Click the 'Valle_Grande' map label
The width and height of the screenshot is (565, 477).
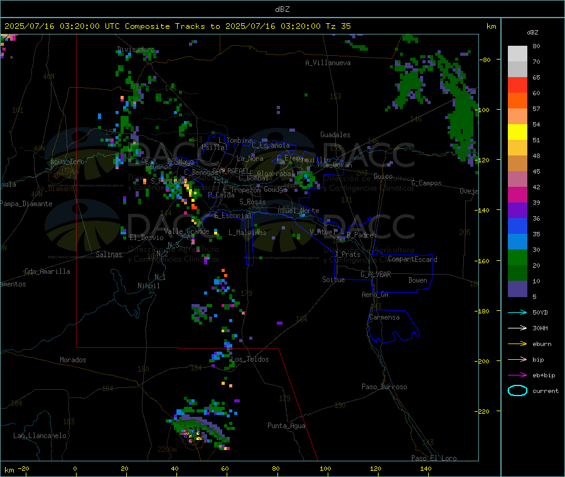coord(186,231)
